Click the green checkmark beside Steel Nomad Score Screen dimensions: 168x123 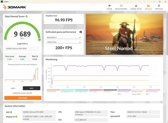pyautogui.click(x=27, y=17)
